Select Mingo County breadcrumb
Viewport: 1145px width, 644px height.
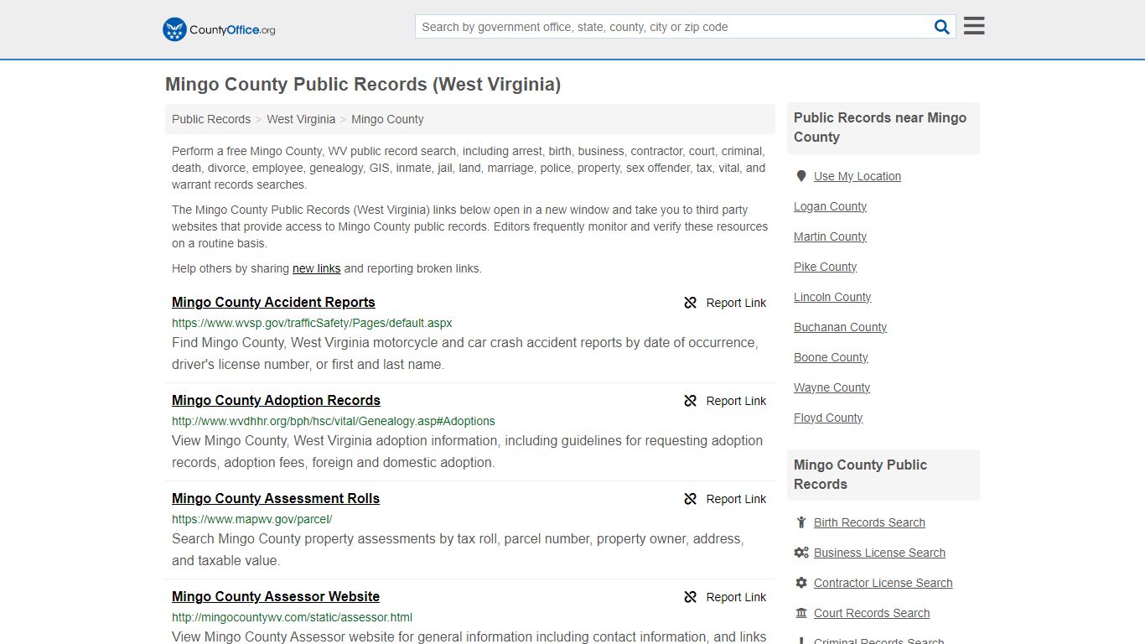click(387, 119)
